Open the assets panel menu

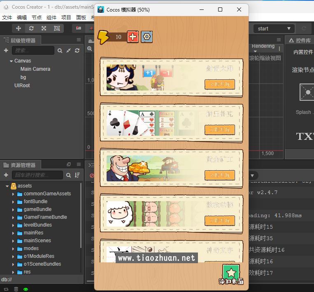tap(79, 165)
